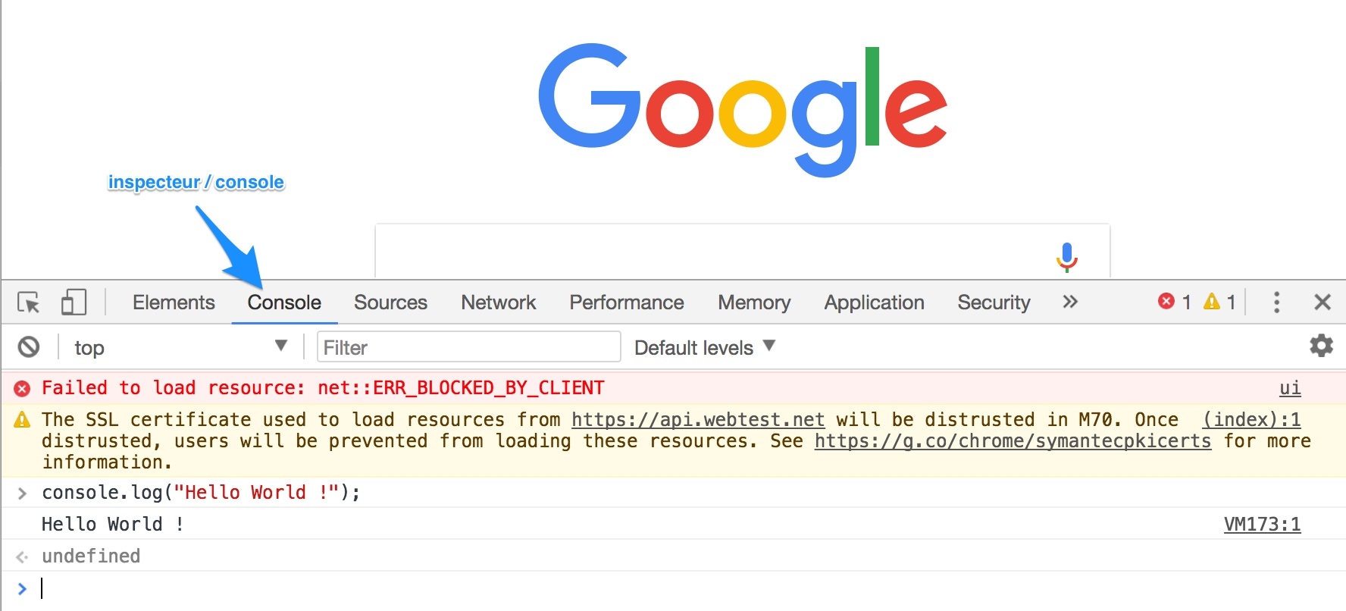The height and width of the screenshot is (611, 1346).
Task: Open the VM173:1 source link
Action: 1262,525
